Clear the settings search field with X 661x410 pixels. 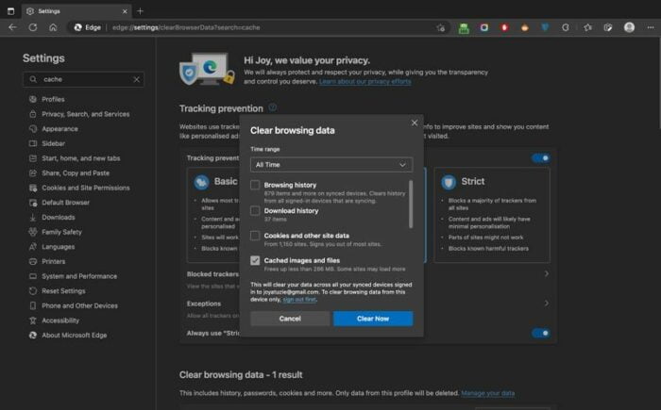tap(137, 79)
